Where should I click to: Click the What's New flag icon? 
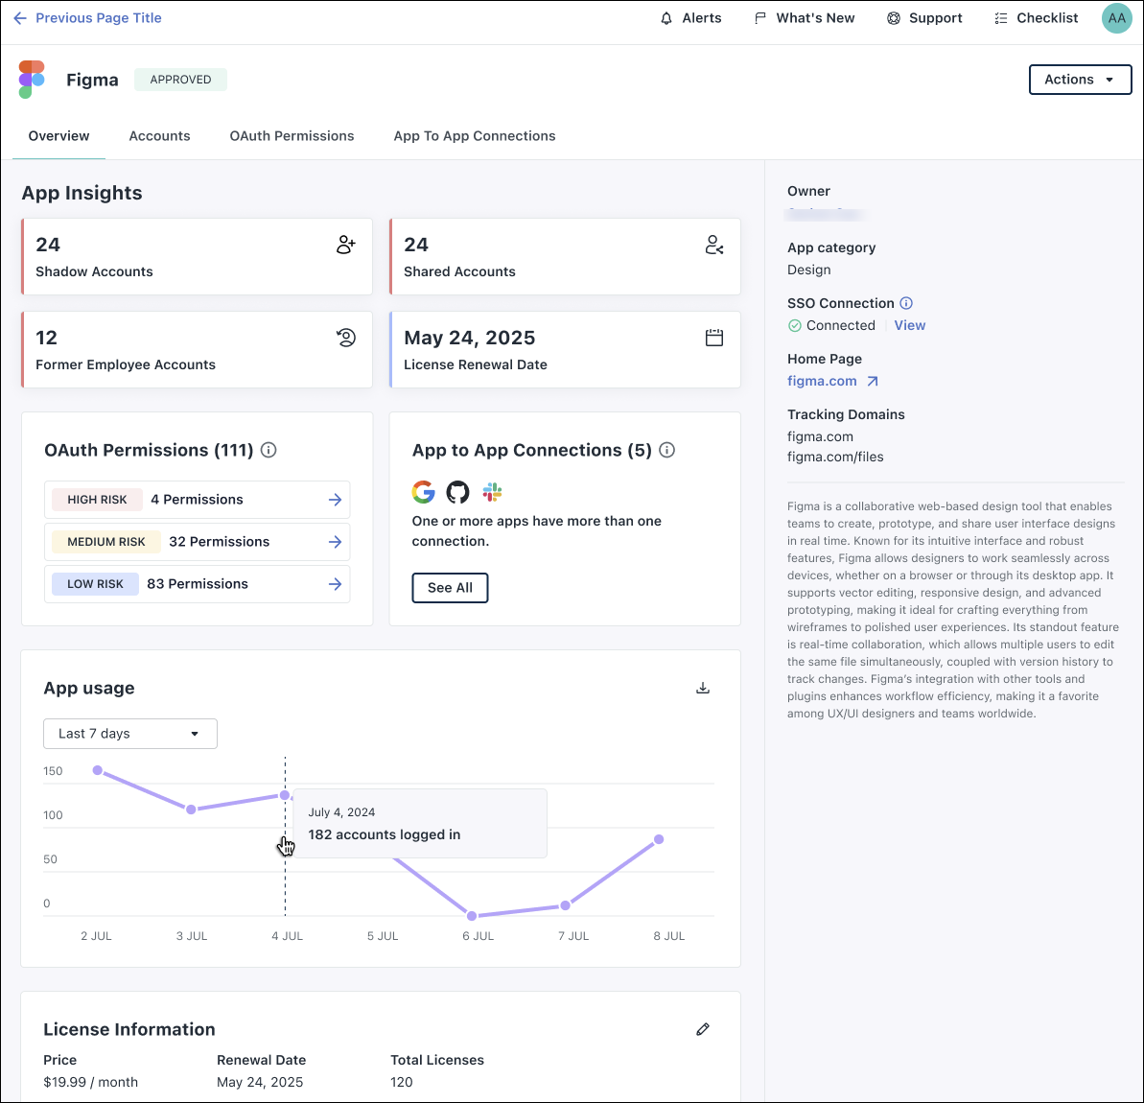760,18
